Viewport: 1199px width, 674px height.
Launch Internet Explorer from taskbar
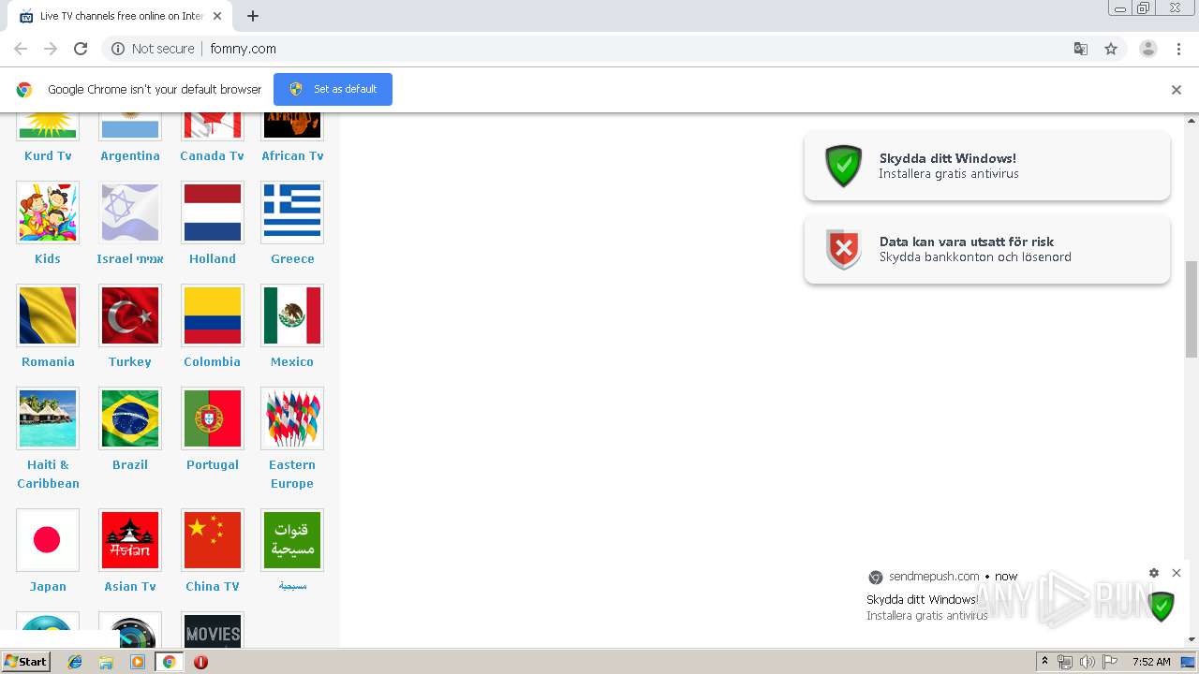(75, 662)
